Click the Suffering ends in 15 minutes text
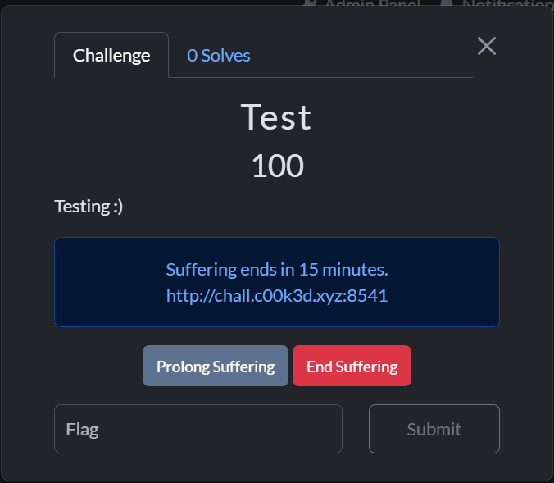Viewport: 554px width, 483px height. coord(277,269)
